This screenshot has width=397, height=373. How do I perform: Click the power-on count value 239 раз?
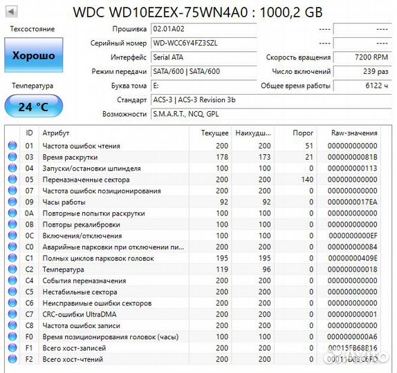[362, 71]
